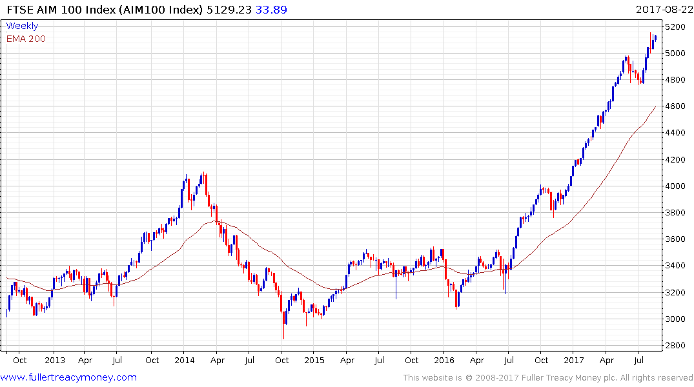Click the 3400 price axis label
The image size is (694, 387).
(x=675, y=266)
